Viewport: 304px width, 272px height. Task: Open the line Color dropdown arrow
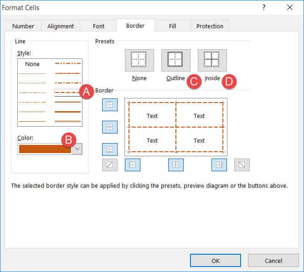click(77, 149)
